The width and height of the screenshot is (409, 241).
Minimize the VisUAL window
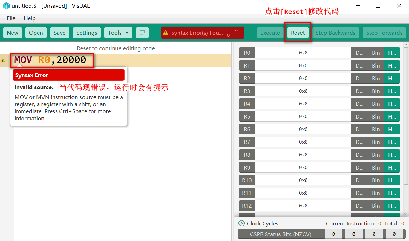pos(358,6)
